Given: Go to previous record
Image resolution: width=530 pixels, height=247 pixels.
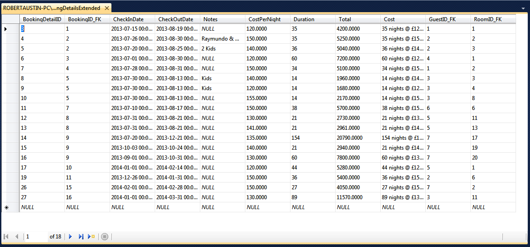Looking at the screenshot, I should [x=17, y=237].
